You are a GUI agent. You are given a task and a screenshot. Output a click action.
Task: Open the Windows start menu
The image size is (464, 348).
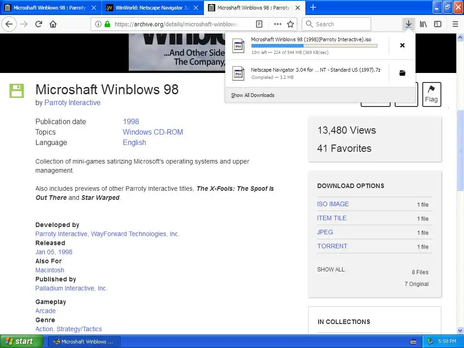pyautogui.click(x=21, y=341)
